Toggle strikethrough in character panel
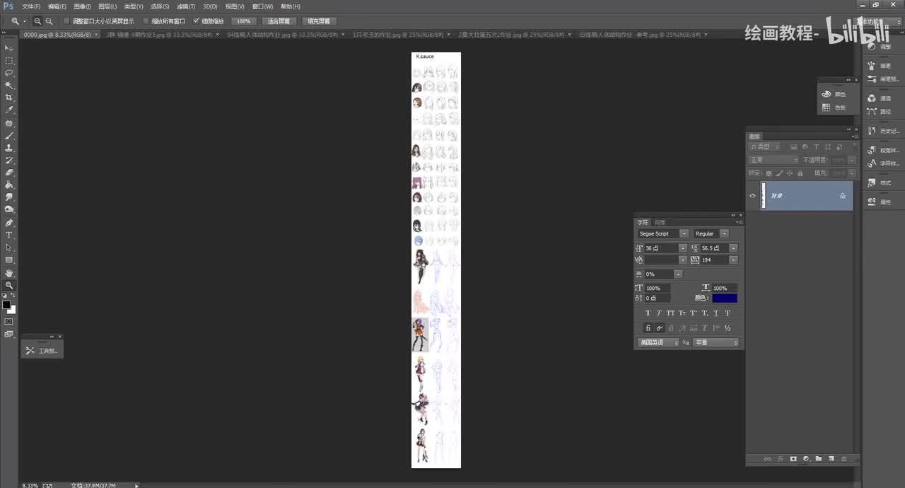This screenshot has height=488, width=905. point(728,313)
